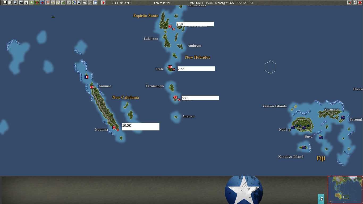Select the Japanese base flag at Koumac

(92, 87)
